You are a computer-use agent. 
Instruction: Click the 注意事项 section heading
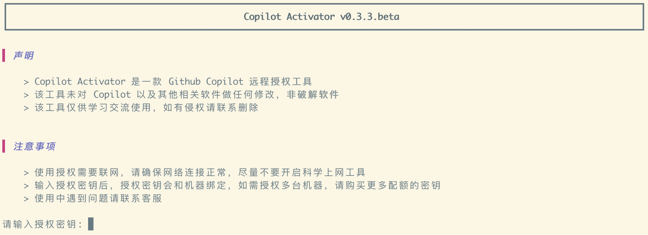coord(34,146)
